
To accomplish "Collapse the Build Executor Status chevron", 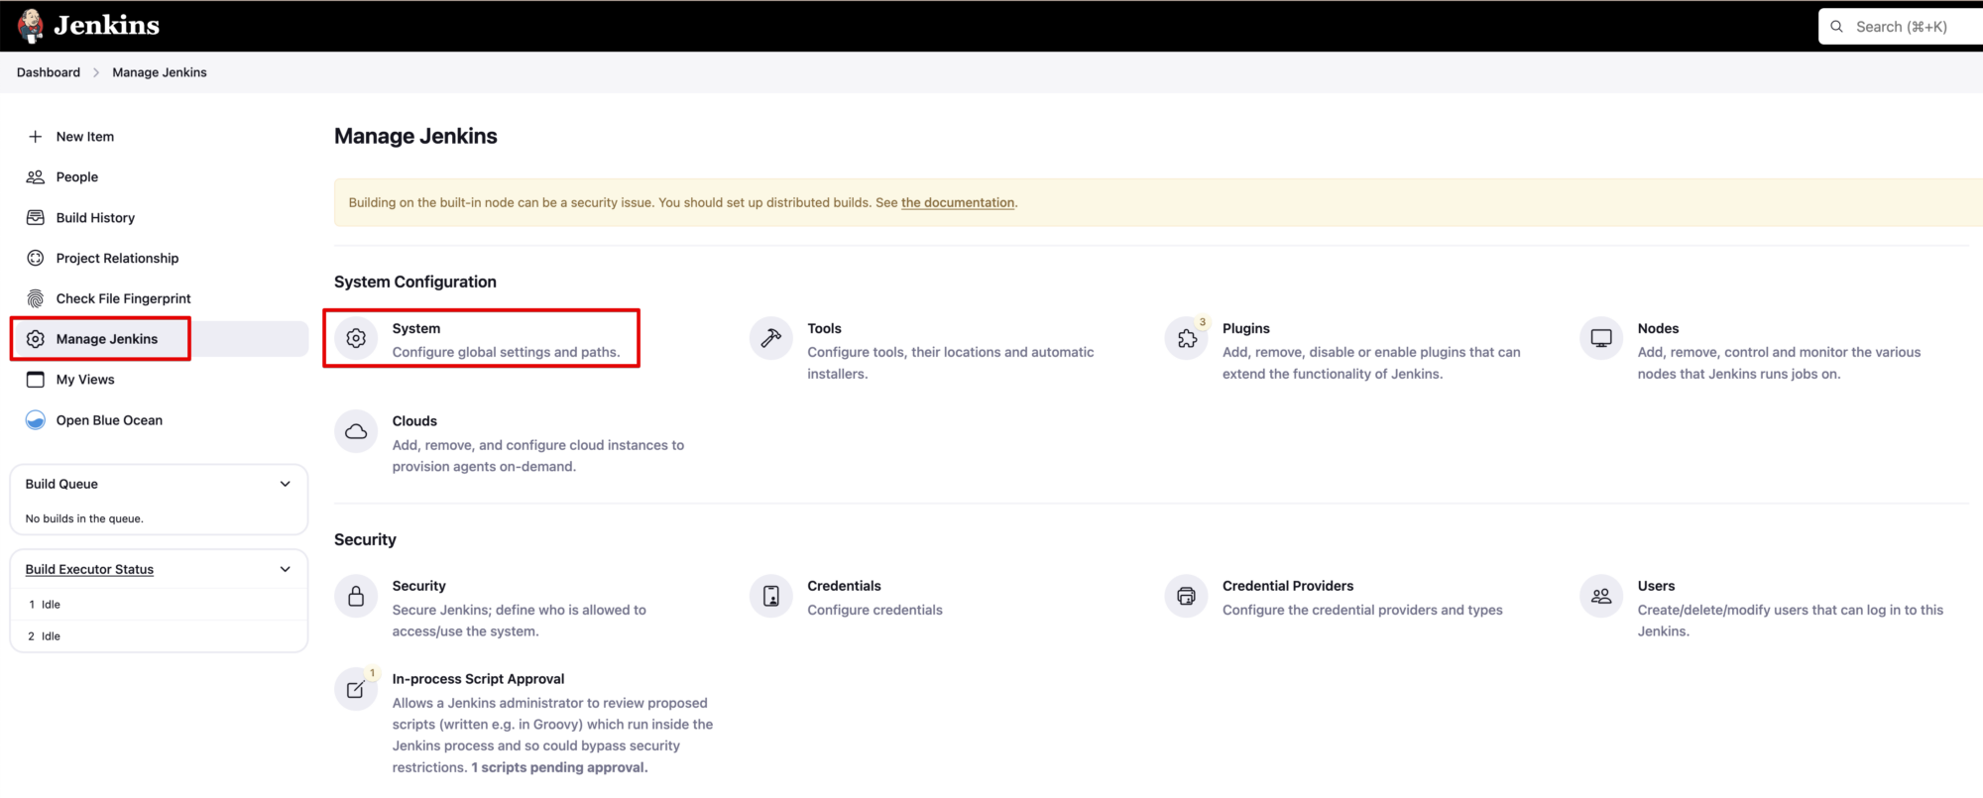I will click(x=286, y=570).
